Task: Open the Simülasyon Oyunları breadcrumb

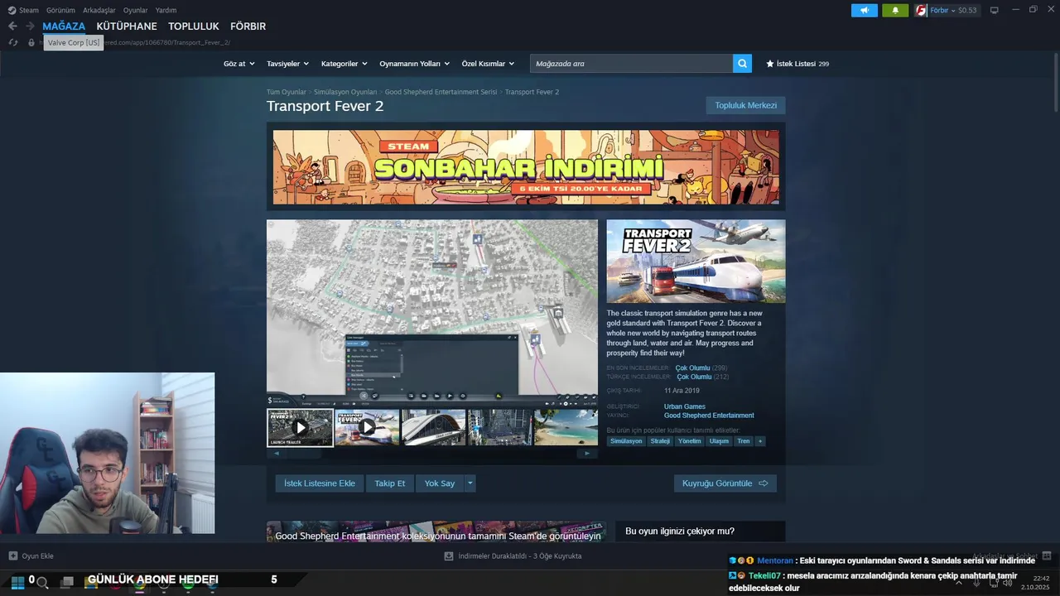Action: point(345,92)
